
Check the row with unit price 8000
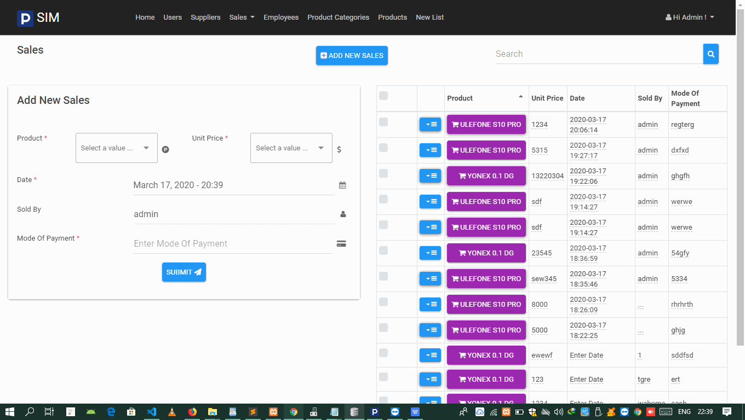[383, 302]
